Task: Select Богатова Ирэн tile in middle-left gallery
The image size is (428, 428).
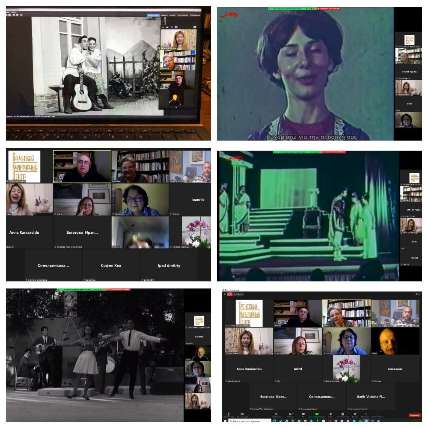Action: point(82,232)
